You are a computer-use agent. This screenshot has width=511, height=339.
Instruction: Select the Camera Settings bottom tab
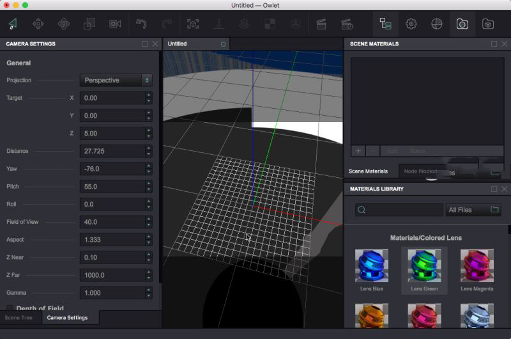(67, 317)
